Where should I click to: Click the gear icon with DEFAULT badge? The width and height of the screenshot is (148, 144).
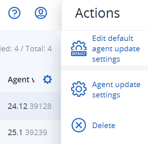tap(79, 48)
